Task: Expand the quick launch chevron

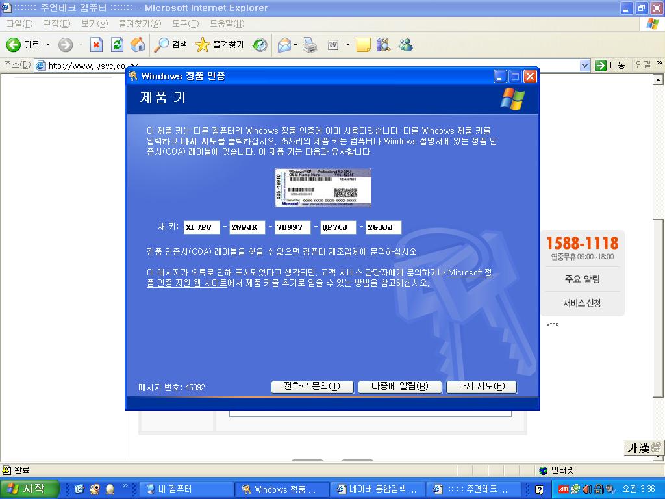Action: [125, 486]
